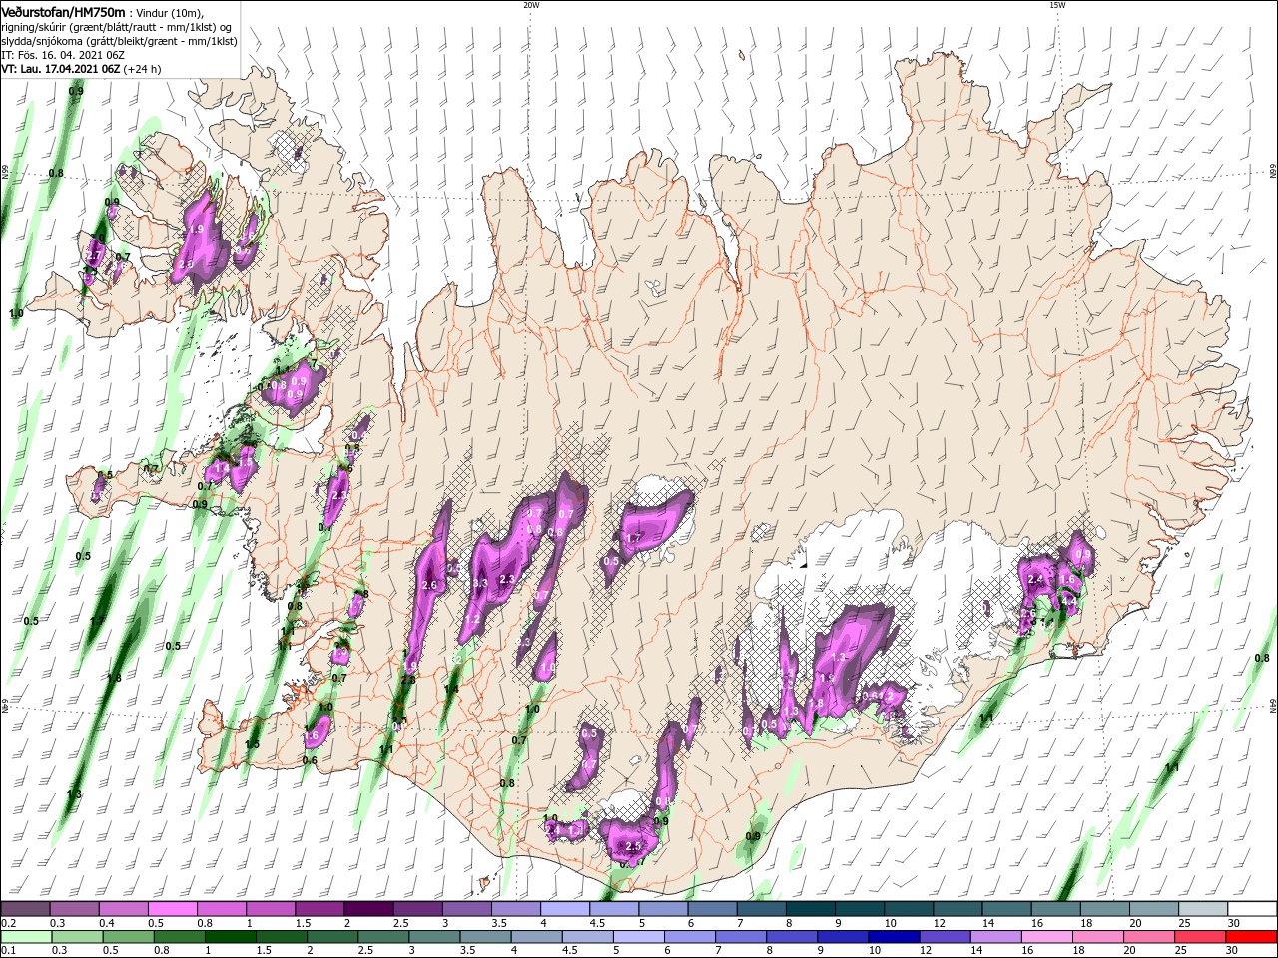Select lower legend swatch between 20 and 25
Image resolution: width=1278 pixels, height=958 pixels.
1151,936
